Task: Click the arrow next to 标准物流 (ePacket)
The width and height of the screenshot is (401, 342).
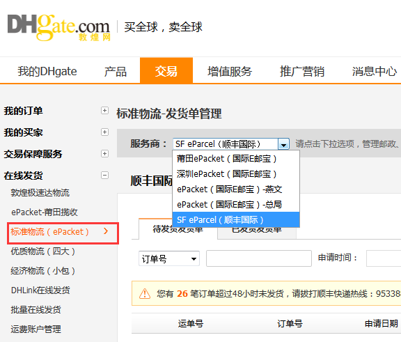Action: (x=106, y=231)
